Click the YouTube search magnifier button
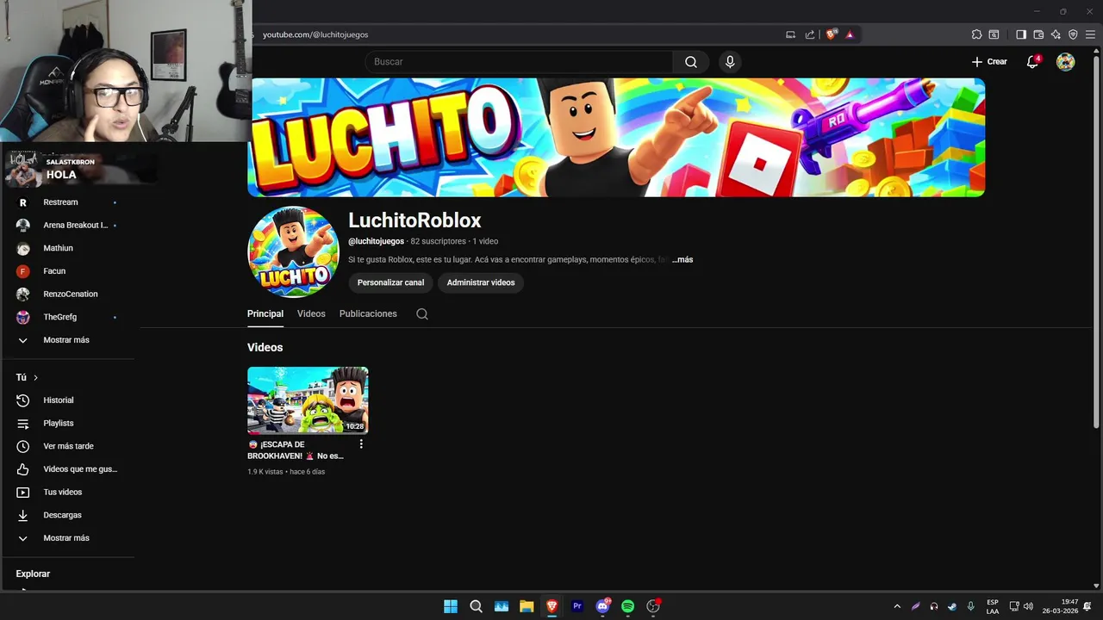 click(x=691, y=62)
